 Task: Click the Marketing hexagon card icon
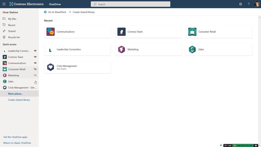[x=121, y=49]
